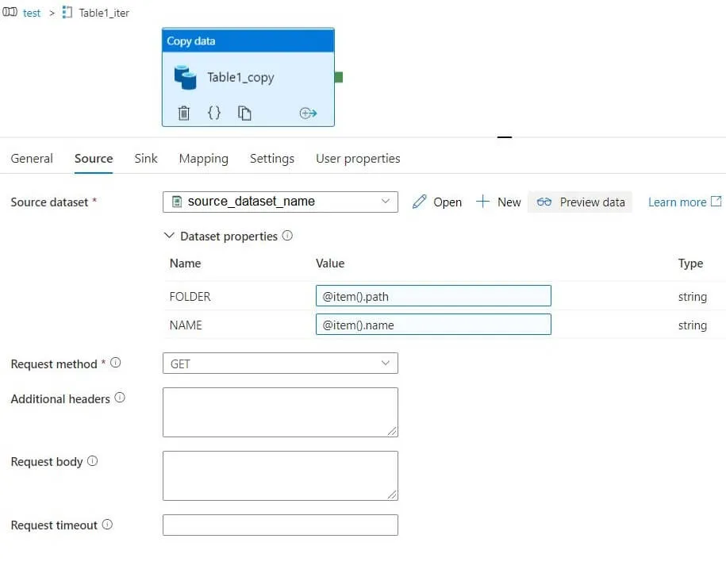
Task: Click the FOLDER value input field
Action: click(x=433, y=296)
